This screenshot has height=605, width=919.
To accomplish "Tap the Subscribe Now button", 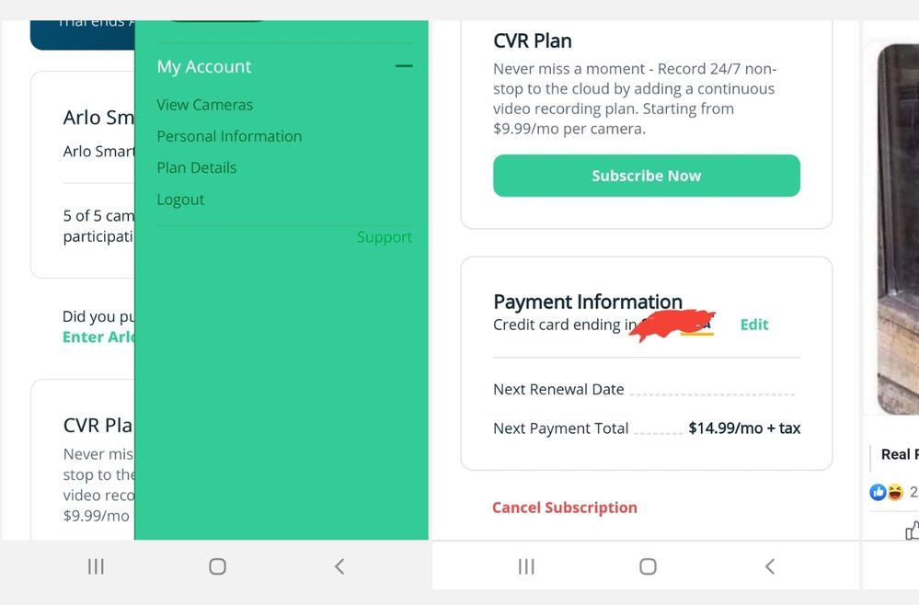I will click(647, 176).
